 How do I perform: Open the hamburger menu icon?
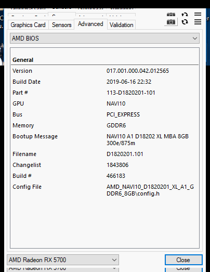coord(198,22)
